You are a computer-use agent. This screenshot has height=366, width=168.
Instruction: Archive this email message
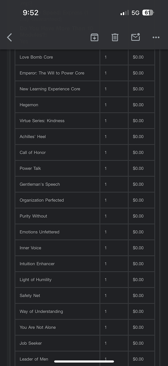94,37
